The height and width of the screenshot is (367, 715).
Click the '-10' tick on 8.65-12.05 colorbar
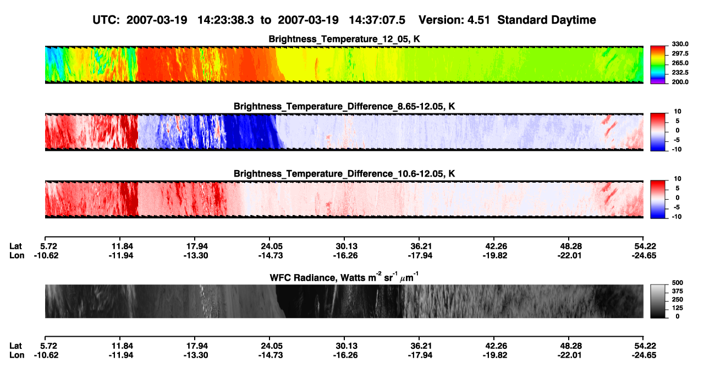click(676, 149)
